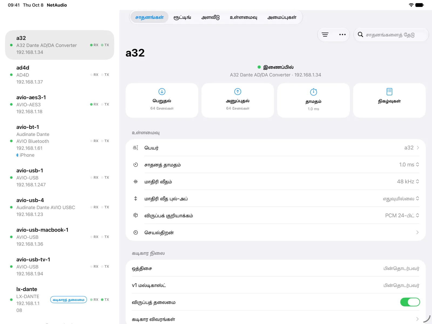Switch to the சாதனங்கள் tab
432x324 pixels.
coord(149,17)
